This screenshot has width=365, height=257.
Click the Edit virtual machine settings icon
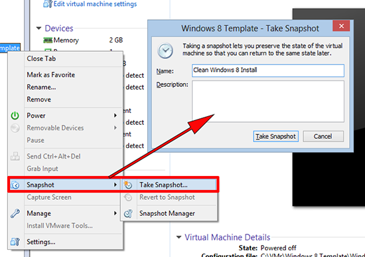[48, 4]
